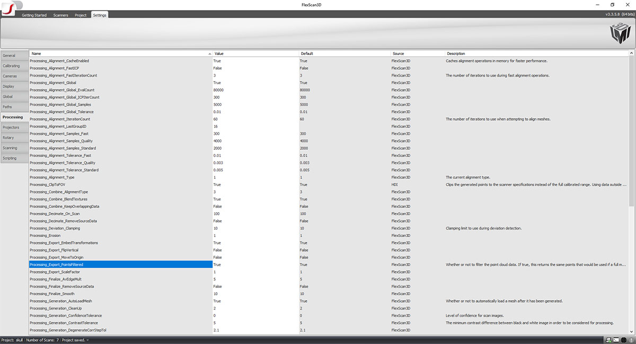The image size is (636, 344).
Task: Expand the Project saved status dropdown arrow
Action: click(88, 340)
